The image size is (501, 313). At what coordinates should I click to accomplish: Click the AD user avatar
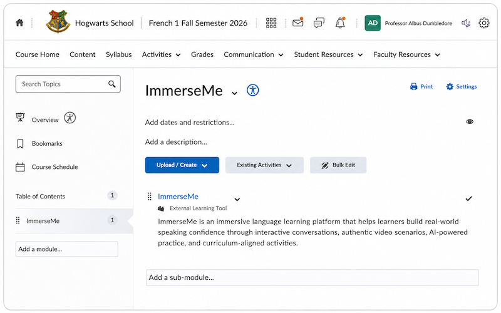pos(373,23)
